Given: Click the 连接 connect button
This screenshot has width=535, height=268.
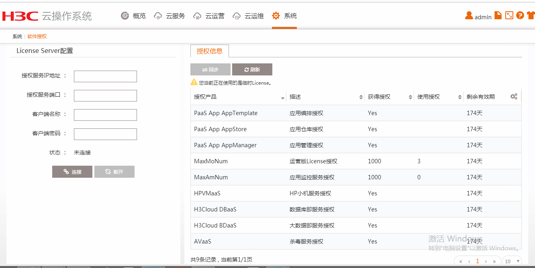Looking at the screenshot, I should point(72,172).
